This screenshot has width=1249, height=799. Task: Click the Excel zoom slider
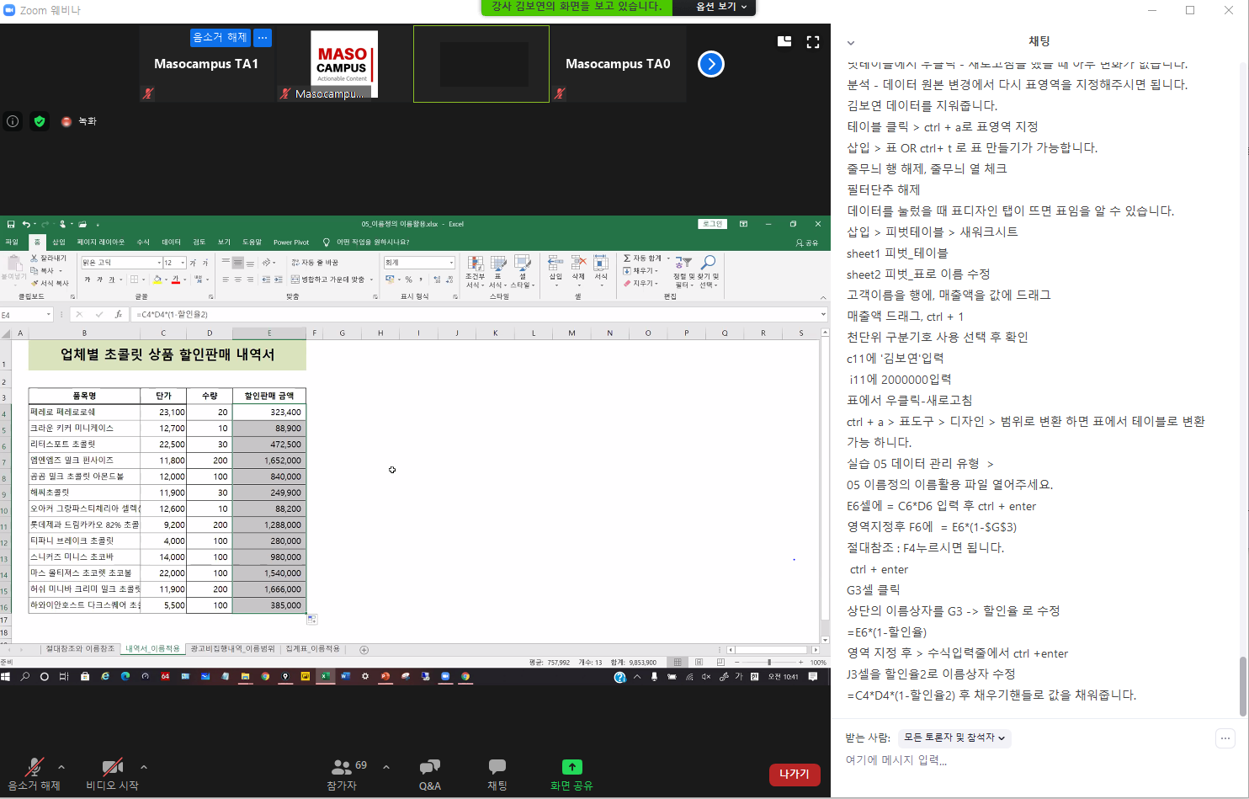click(x=769, y=663)
